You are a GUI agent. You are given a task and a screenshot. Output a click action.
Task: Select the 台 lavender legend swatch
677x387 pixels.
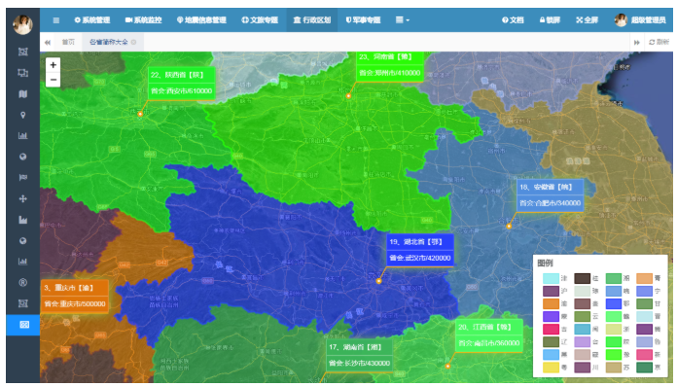583,342
